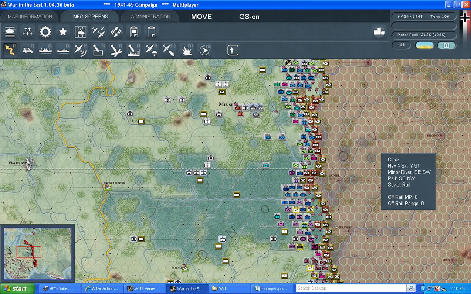Click the desktop search magnifier button
471x294 pixels.
point(411,288)
